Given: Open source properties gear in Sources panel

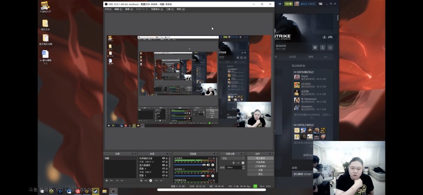Looking at the screenshot, I should click(151, 181).
